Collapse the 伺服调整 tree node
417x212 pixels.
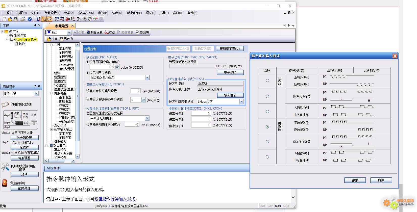click(x=51, y=93)
